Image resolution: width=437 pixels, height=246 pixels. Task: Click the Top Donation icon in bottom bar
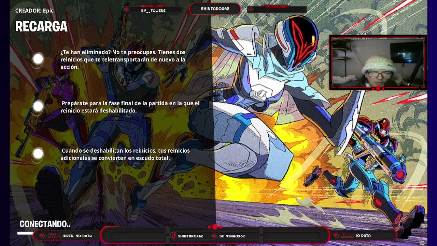pyautogui.click(x=336, y=235)
